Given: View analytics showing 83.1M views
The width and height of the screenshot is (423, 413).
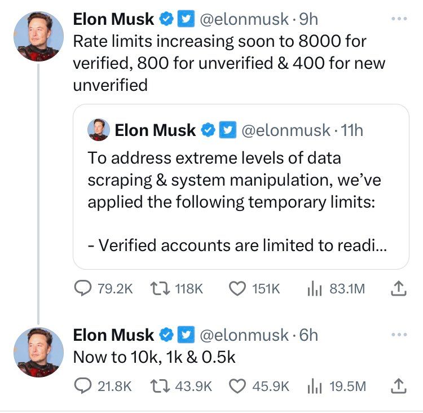Looking at the screenshot, I should point(315,288).
